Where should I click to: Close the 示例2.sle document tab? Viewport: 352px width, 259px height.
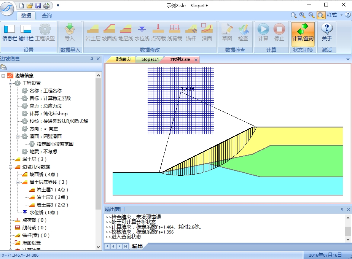point(196,60)
